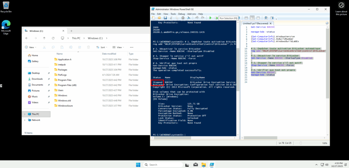Open the Sort dropdown in Explorer
This screenshot has width=349, height=168.
(x=103, y=47)
